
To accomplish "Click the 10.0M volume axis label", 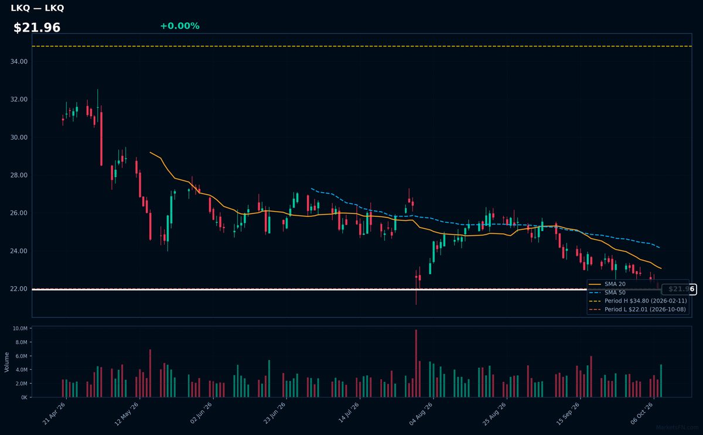I will 20,329.
